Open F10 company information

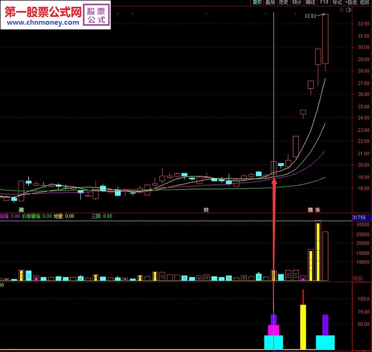click(x=324, y=3)
